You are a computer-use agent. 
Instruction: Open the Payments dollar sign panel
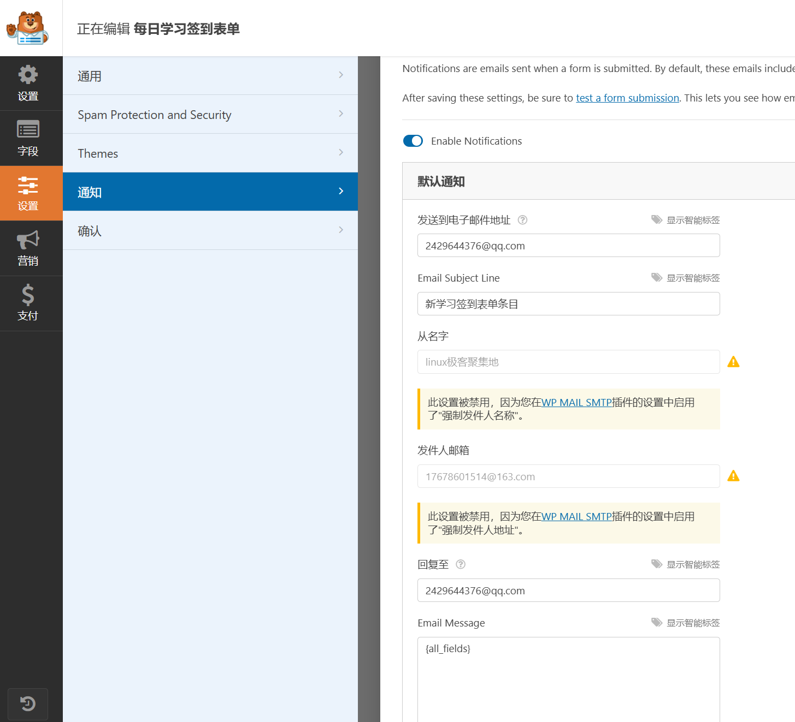coord(28,303)
